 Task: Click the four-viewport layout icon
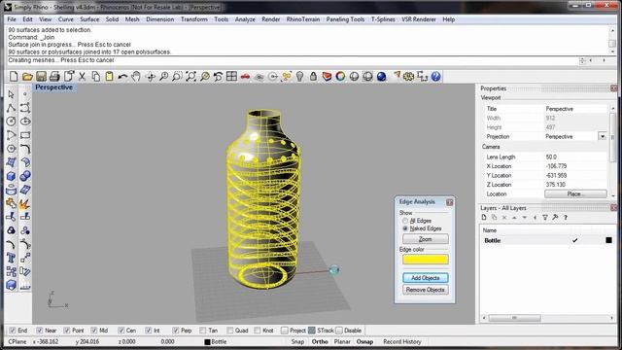[x=231, y=76]
